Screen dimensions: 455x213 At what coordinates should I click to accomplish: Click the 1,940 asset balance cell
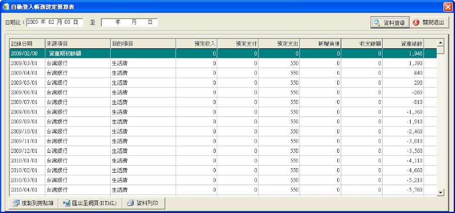click(x=403, y=54)
